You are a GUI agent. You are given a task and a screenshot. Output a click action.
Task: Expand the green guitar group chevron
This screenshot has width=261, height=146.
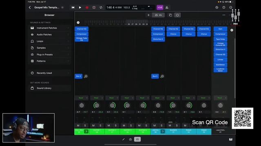coord(86,131)
